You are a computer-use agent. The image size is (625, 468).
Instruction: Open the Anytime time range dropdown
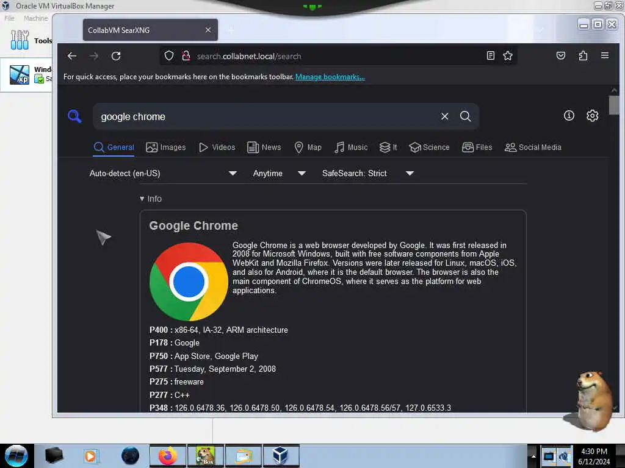coord(280,174)
